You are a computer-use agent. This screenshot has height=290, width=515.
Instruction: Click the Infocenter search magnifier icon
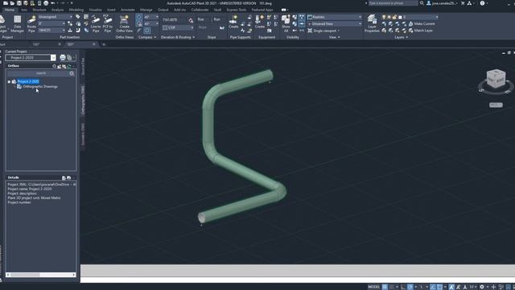coord(422,3)
